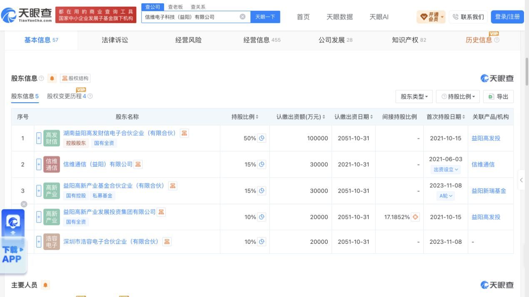Click the pie chart icon next to 50%
Image resolution: width=529 pixels, height=297 pixels.
(262, 138)
